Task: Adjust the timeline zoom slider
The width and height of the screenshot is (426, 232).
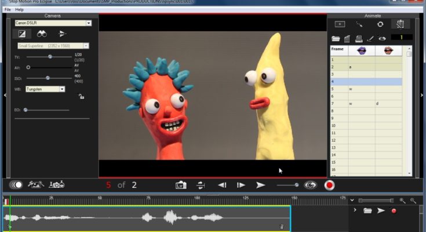Action: tap(376, 201)
